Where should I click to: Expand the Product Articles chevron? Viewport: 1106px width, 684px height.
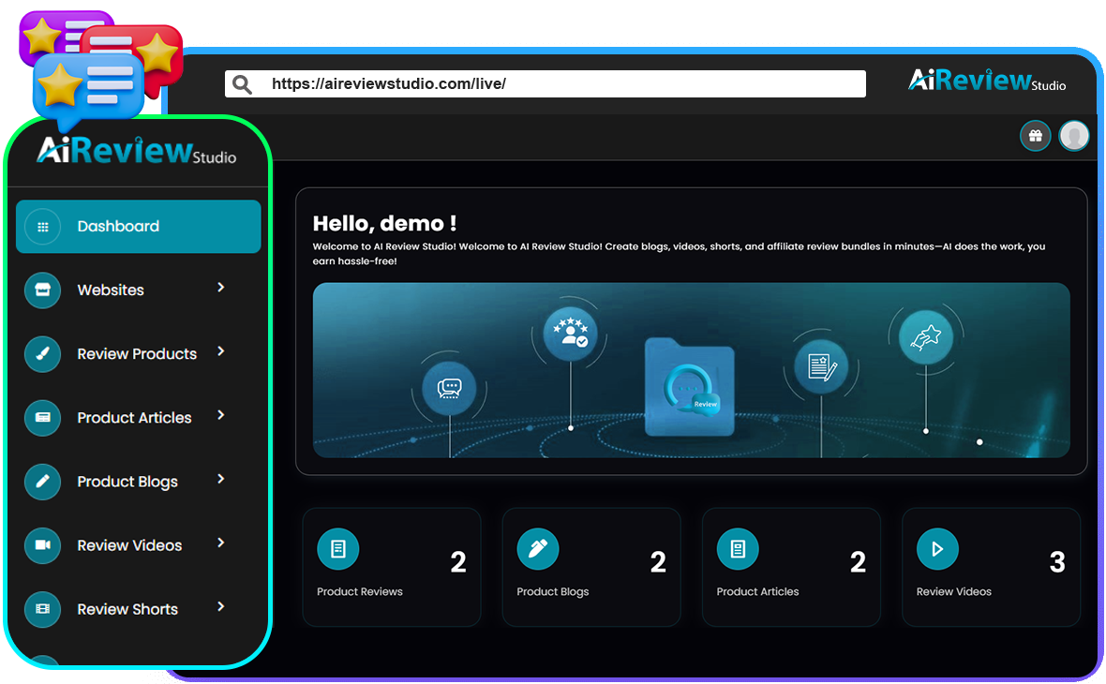pos(221,415)
